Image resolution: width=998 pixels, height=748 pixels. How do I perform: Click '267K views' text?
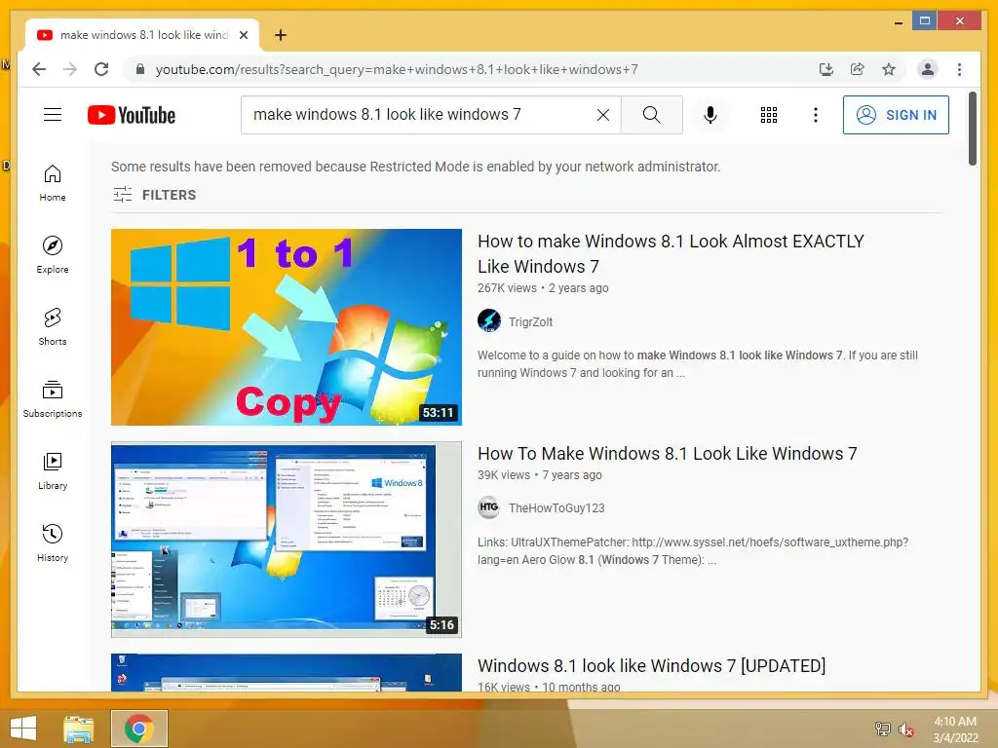(507, 288)
